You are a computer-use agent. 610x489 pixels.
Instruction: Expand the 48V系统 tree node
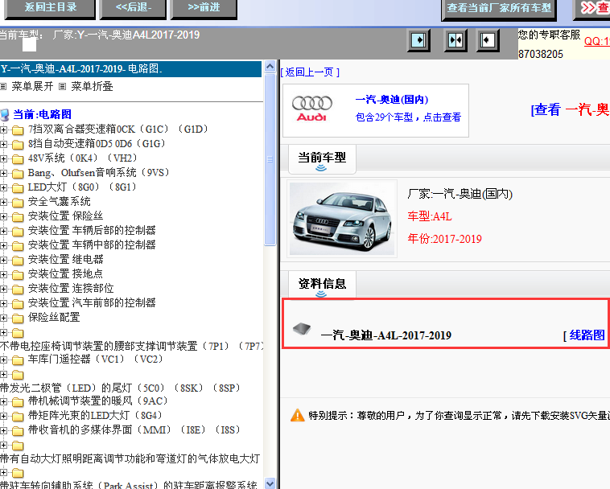3,158
